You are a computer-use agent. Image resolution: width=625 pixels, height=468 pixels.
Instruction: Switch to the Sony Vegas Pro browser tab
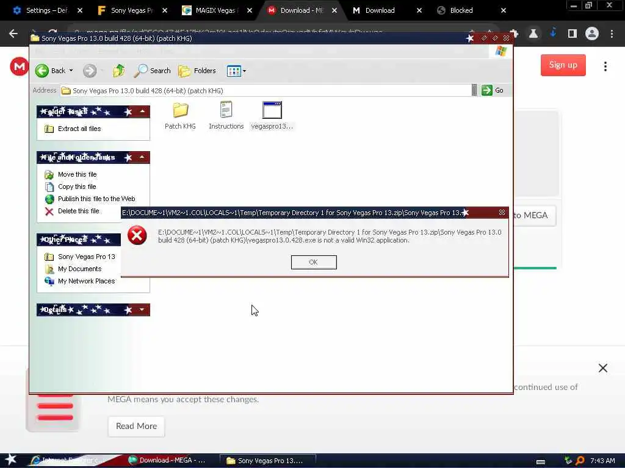coord(132,10)
